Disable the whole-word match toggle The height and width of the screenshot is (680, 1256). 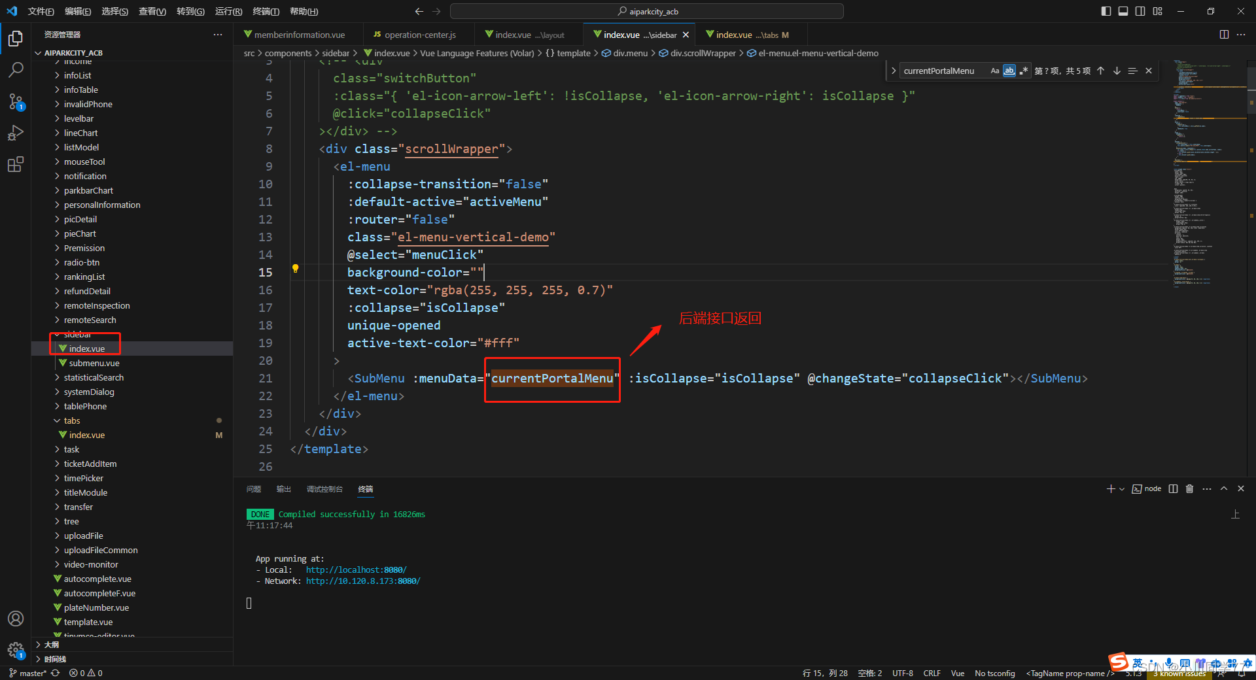pos(1009,71)
